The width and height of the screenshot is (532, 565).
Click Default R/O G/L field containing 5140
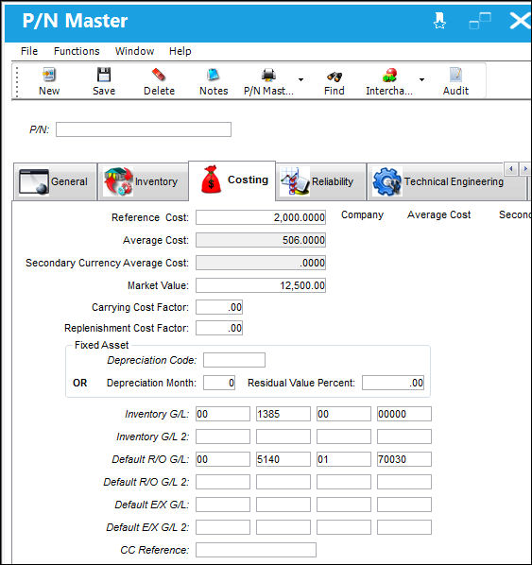283,459
